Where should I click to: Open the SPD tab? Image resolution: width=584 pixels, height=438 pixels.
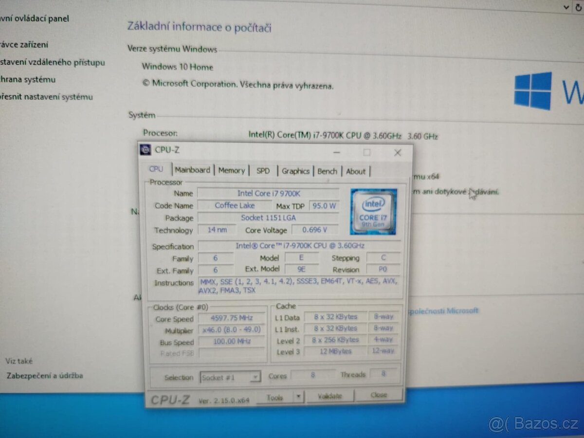click(x=263, y=171)
